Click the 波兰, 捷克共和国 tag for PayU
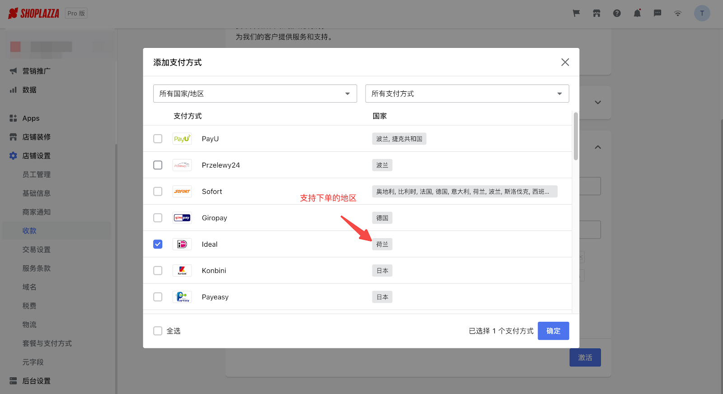Image resolution: width=723 pixels, height=394 pixels. coord(399,139)
